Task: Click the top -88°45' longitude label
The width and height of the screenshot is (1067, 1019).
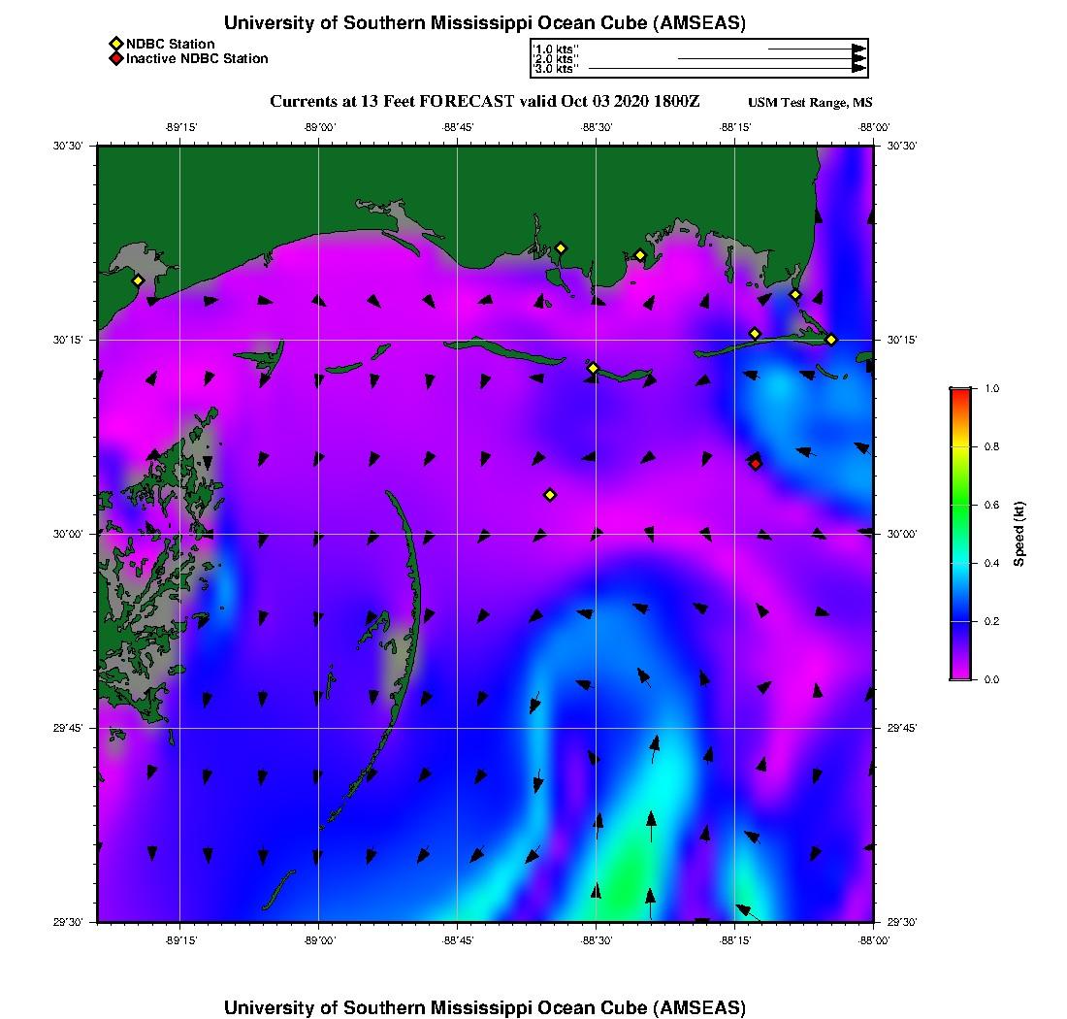Action: [x=458, y=127]
